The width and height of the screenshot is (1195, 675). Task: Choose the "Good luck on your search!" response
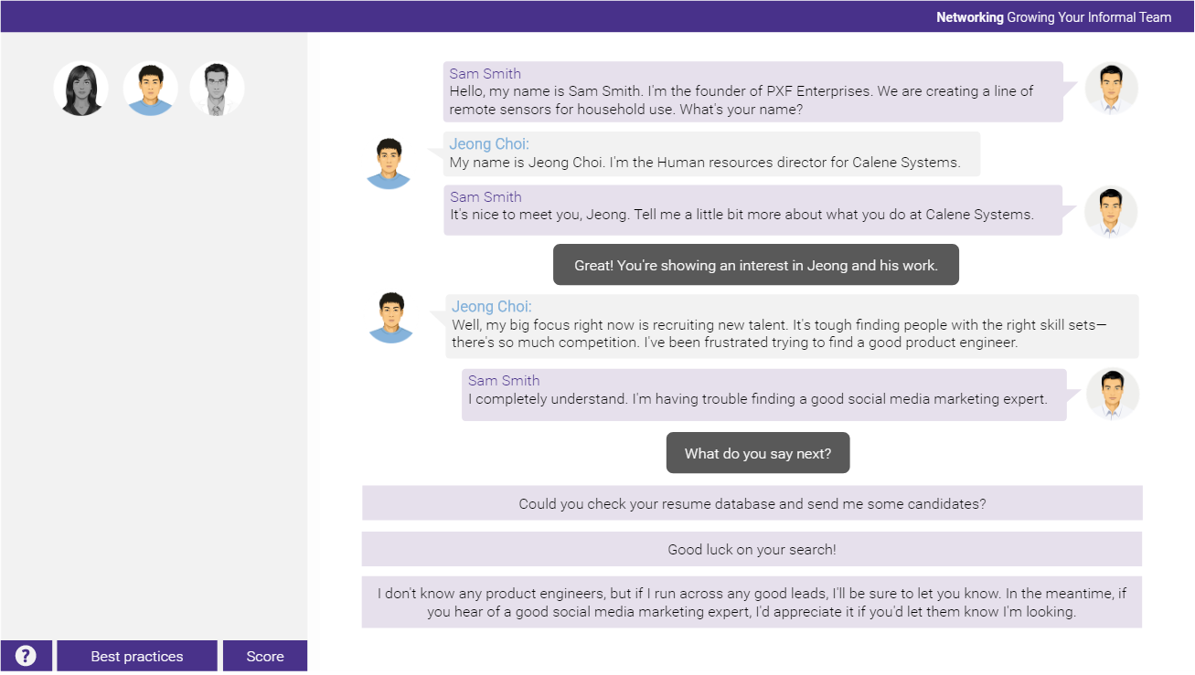click(x=752, y=550)
